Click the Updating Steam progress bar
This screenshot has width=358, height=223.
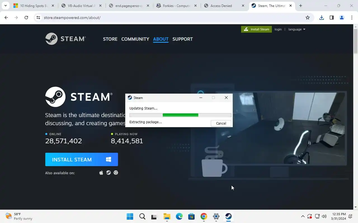[x=180, y=115]
